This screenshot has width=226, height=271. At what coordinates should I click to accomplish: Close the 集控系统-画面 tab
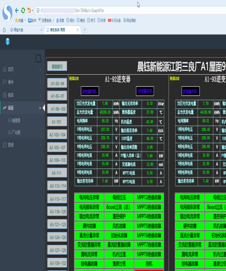[x=78, y=30]
